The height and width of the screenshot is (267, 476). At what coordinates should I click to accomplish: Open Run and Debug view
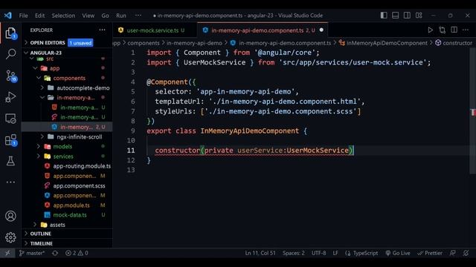click(10, 97)
